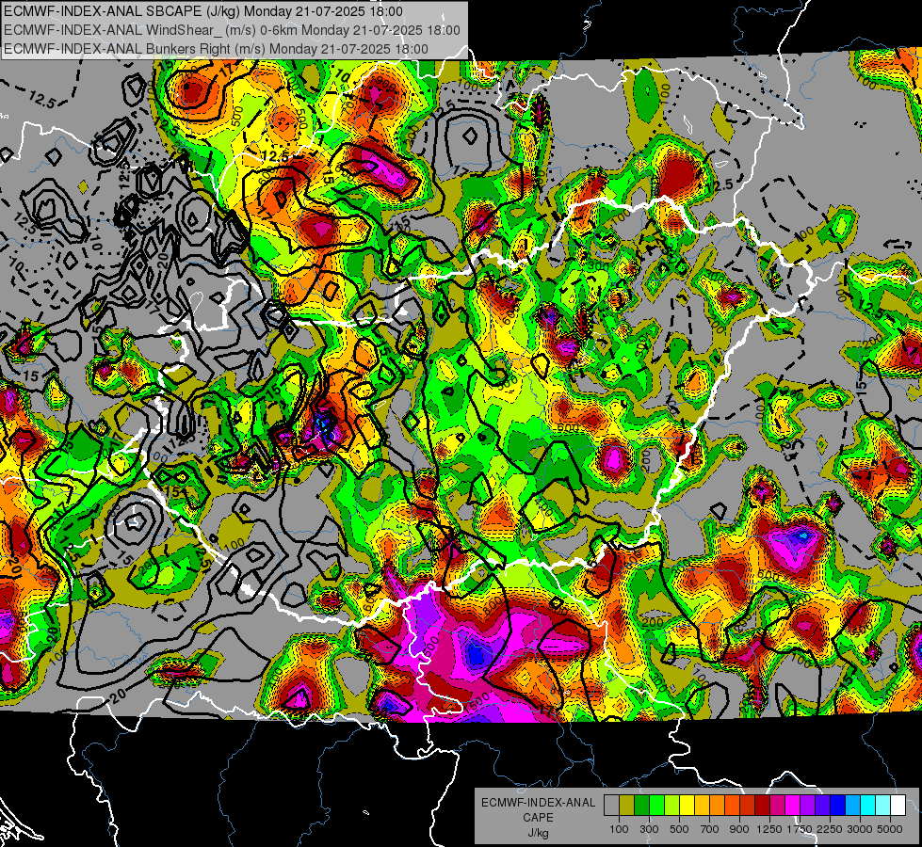Click the red-orange legend swatch
The image size is (922, 847).
tap(732, 805)
